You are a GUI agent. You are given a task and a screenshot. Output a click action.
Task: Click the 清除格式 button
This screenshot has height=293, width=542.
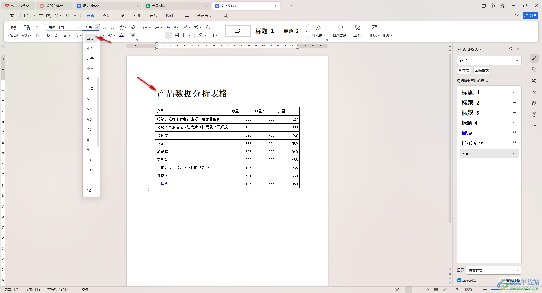coord(482,70)
